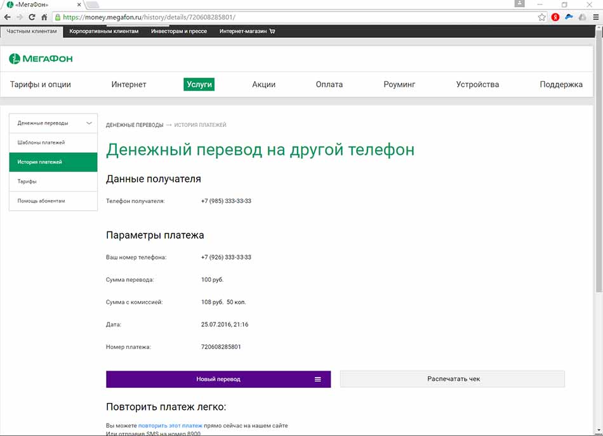Image resolution: width=603 pixels, height=436 pixels.
Task: Follow the повторить этот платеж link
Action: (170, 426)
